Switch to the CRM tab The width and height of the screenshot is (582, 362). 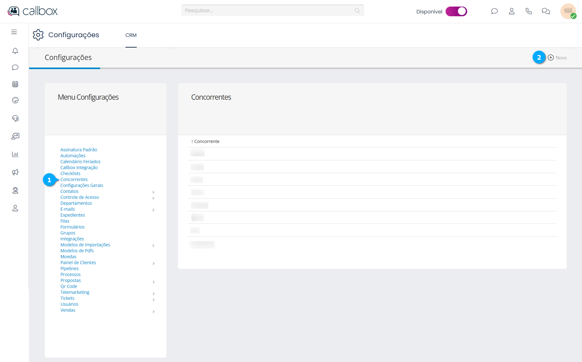pos(131,35)
